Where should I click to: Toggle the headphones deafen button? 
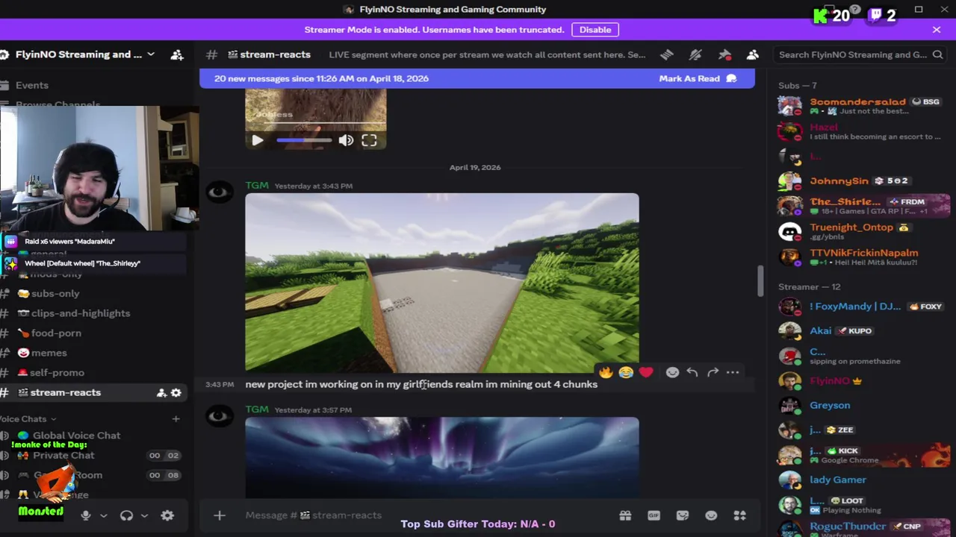[126, 515]
